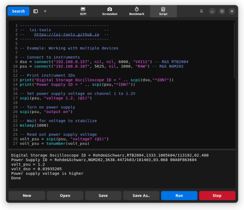
Task: Click the script editor vertical scrollbar
Action: tap(234, 51)
